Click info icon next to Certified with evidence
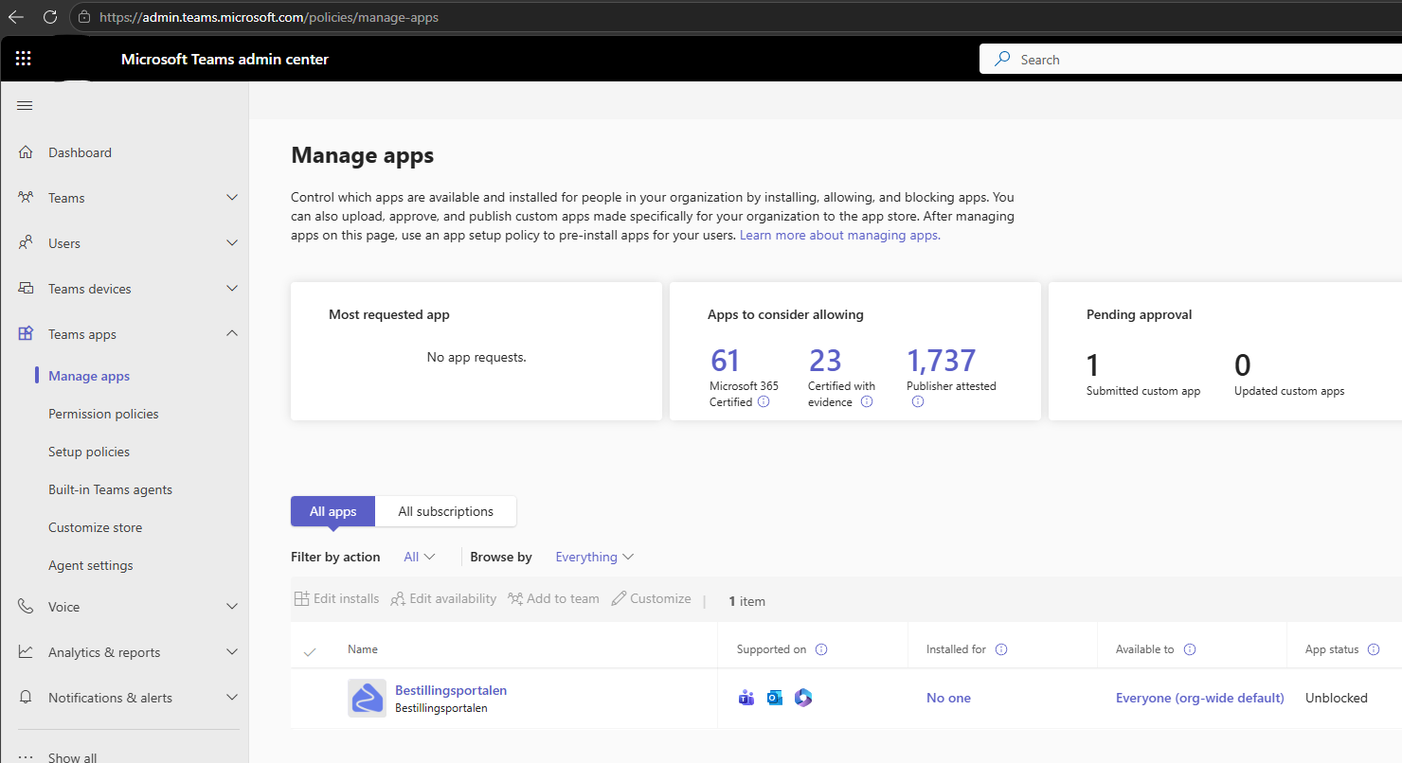1402x763 pixels. [866, 401]
